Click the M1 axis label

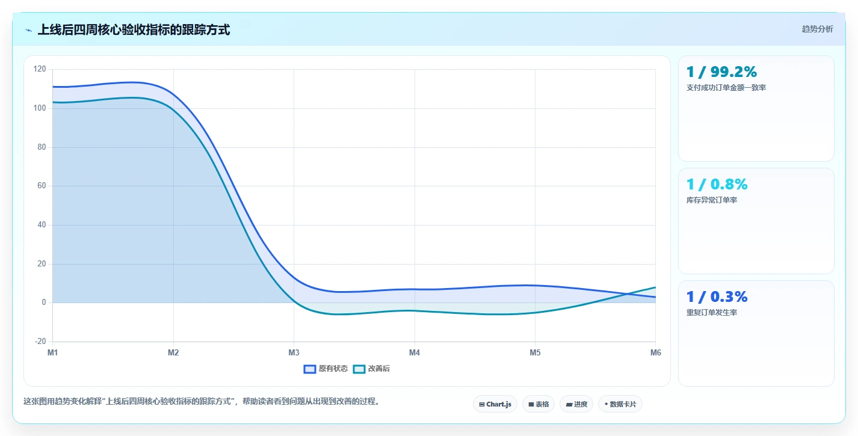point(53,353)
